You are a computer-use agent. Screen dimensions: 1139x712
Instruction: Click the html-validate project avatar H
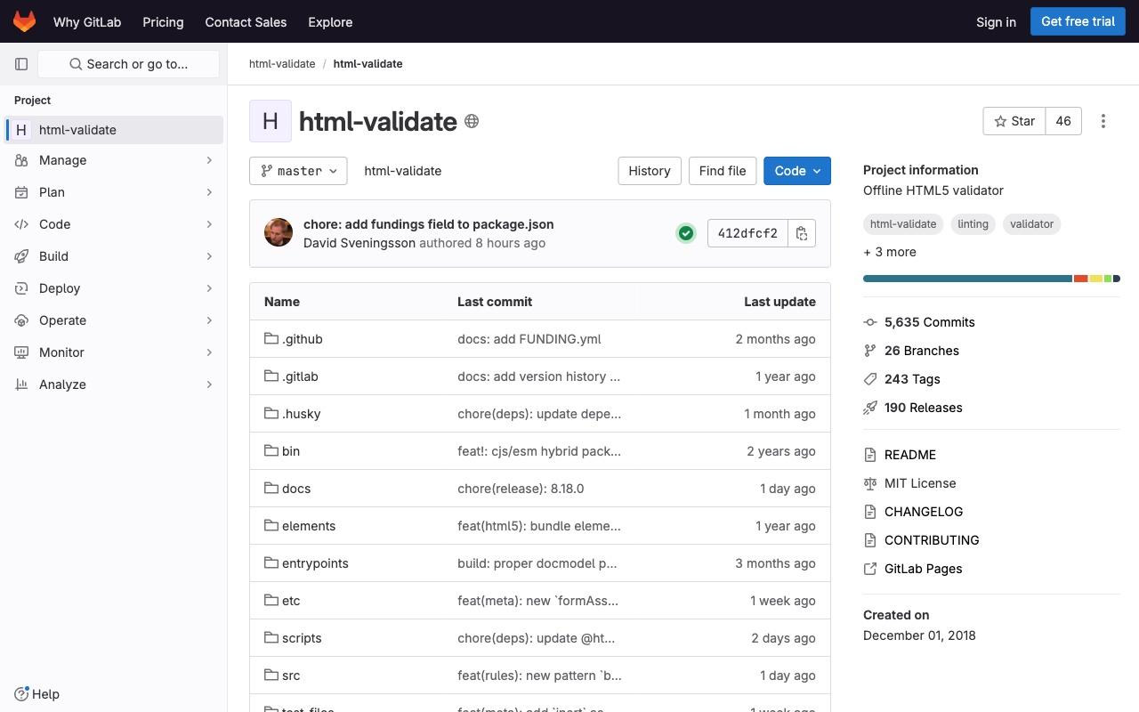coord(271,121)
